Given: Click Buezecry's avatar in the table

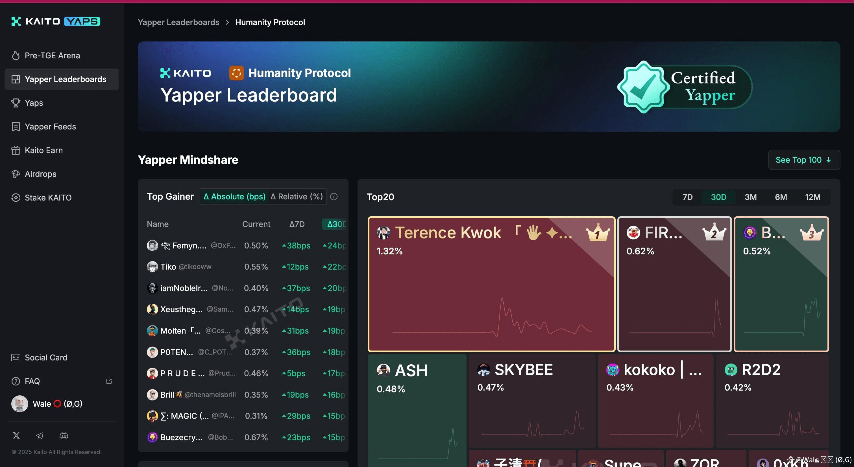Looking at the screenshot, I should pyautogui.click(x=152, y=438).
